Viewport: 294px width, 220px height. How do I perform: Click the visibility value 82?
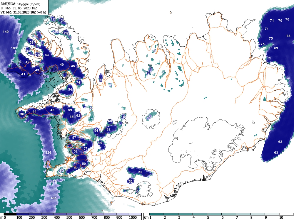coord(108,129)
